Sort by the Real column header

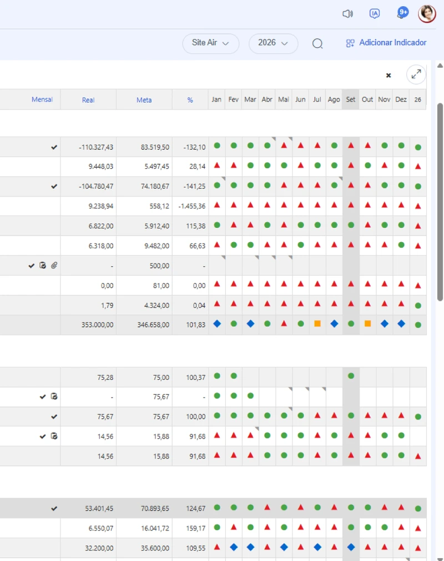pyautogui.click(x=88, y=100)
